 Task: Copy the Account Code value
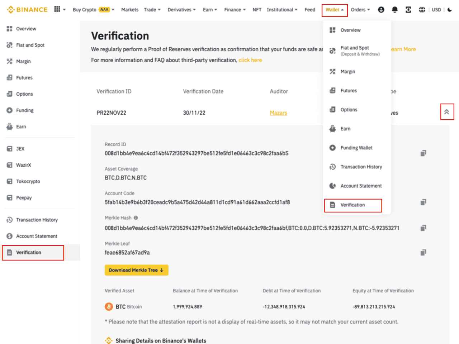pyautogui.click(x=423, y=202)
